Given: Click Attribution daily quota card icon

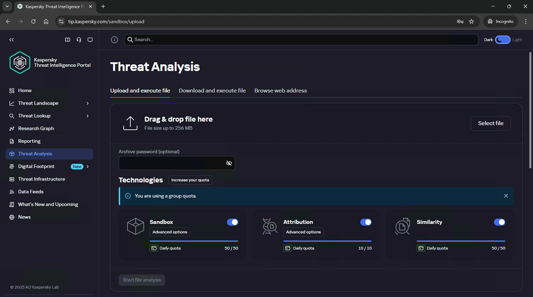Looking at the screenshot, I should [287, 248].
